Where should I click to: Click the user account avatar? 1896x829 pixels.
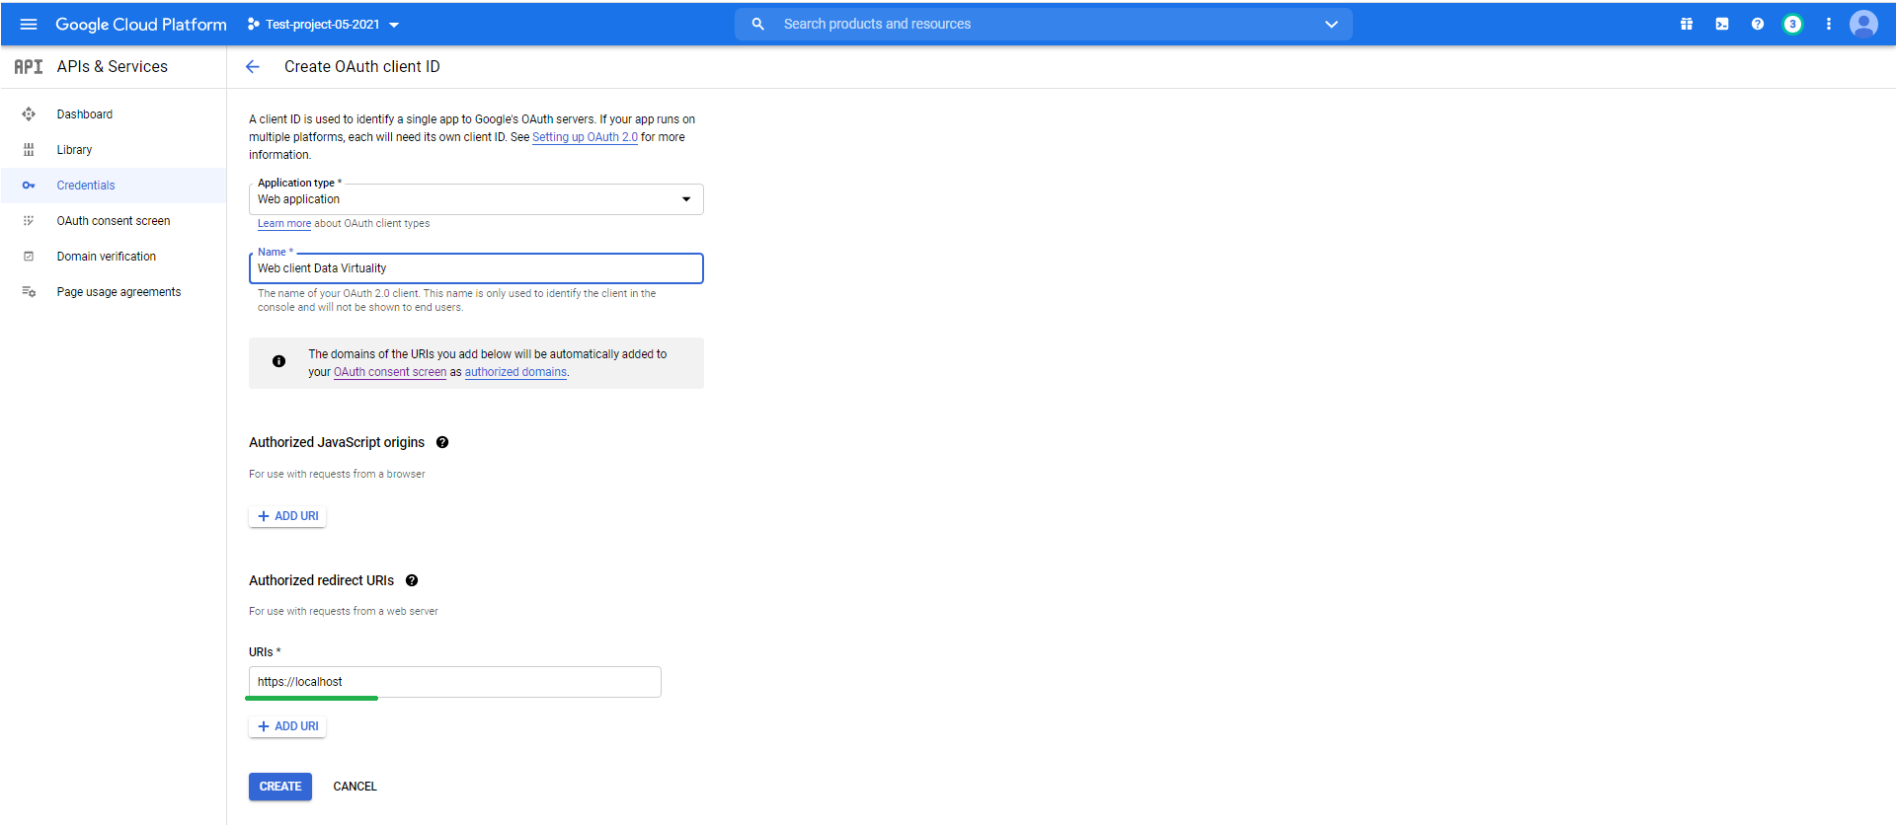1863,25
